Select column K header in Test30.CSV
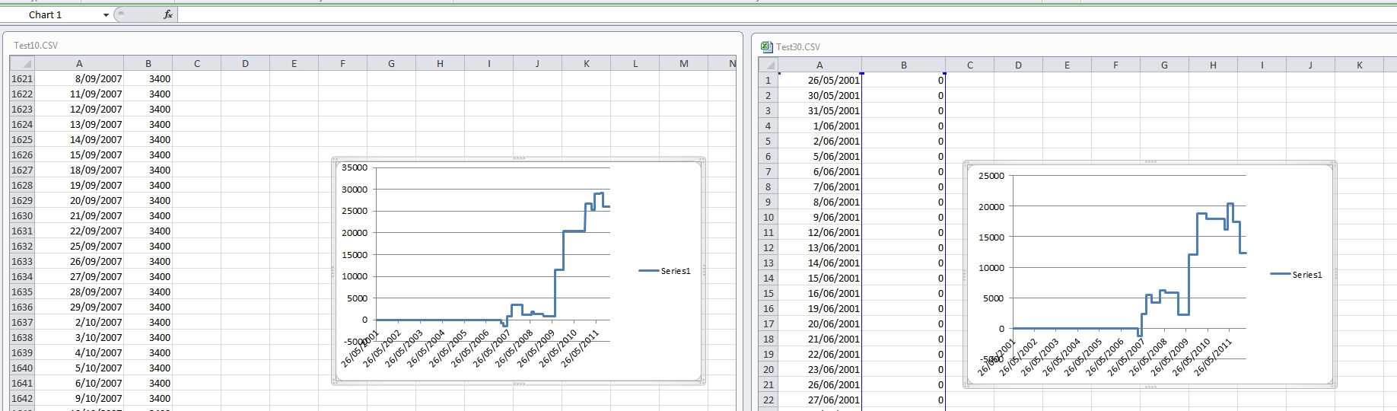This screenshot has height=411, width=1397. 1360,65
